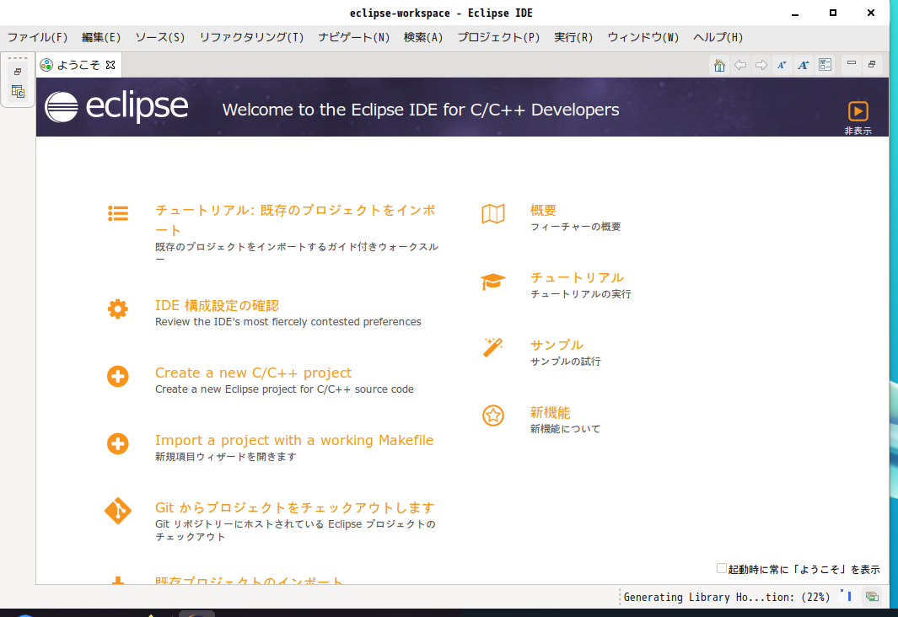Open the ウィンドウ(W) menu
This screenshot has height=617, width=898.
643,38
